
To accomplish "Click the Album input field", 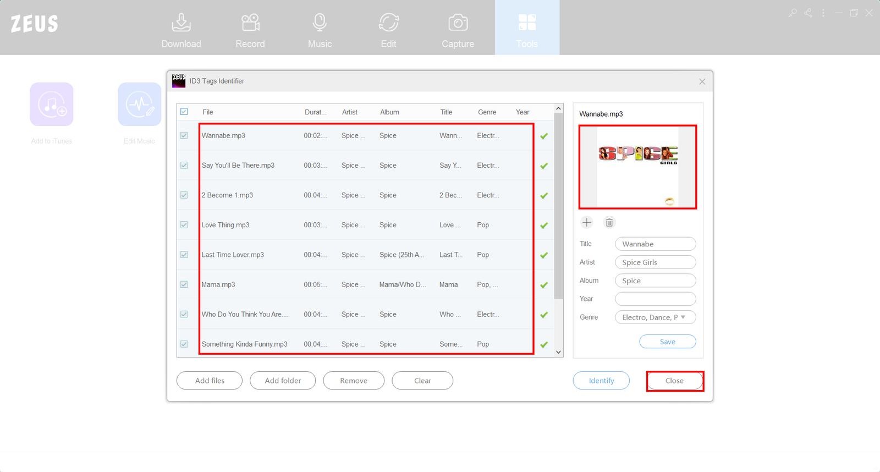I will 655,281.
